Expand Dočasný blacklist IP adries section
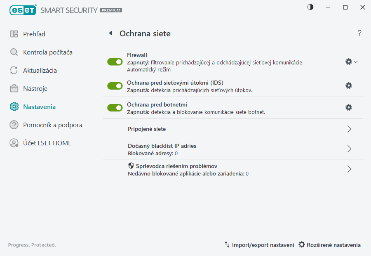The width and height of the screenshot is (371, 256). click(349, 149)
